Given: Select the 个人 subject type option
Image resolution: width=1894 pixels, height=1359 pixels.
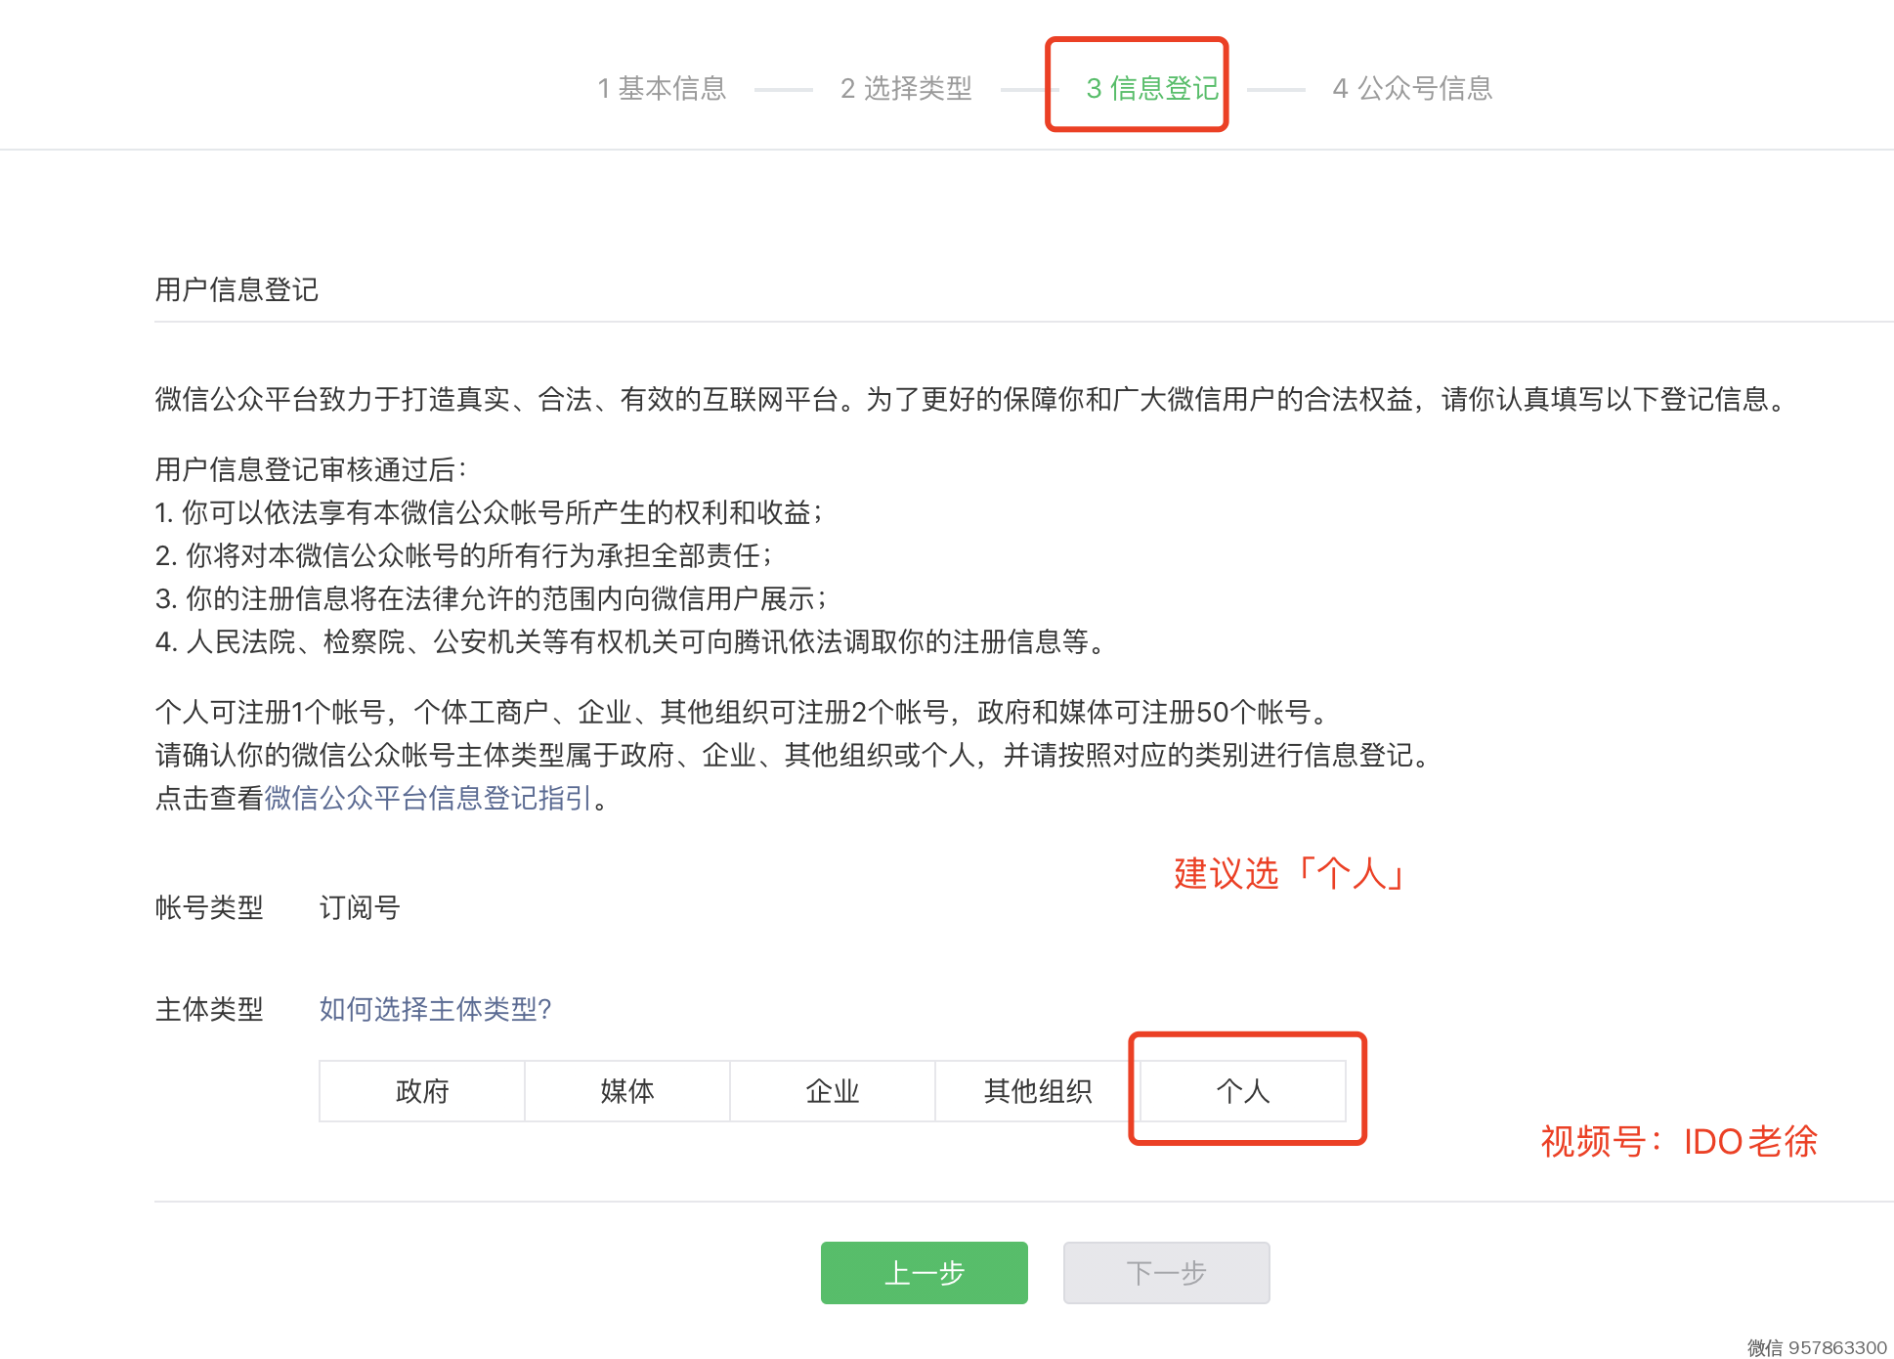Looking at the screenshot, I should (x=1242, y=1091).
